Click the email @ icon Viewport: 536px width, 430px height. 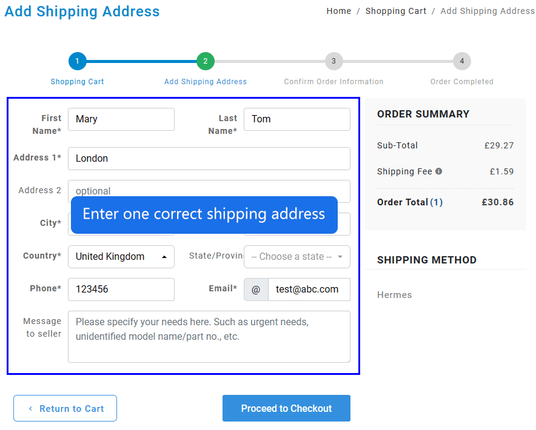[256, 289]
